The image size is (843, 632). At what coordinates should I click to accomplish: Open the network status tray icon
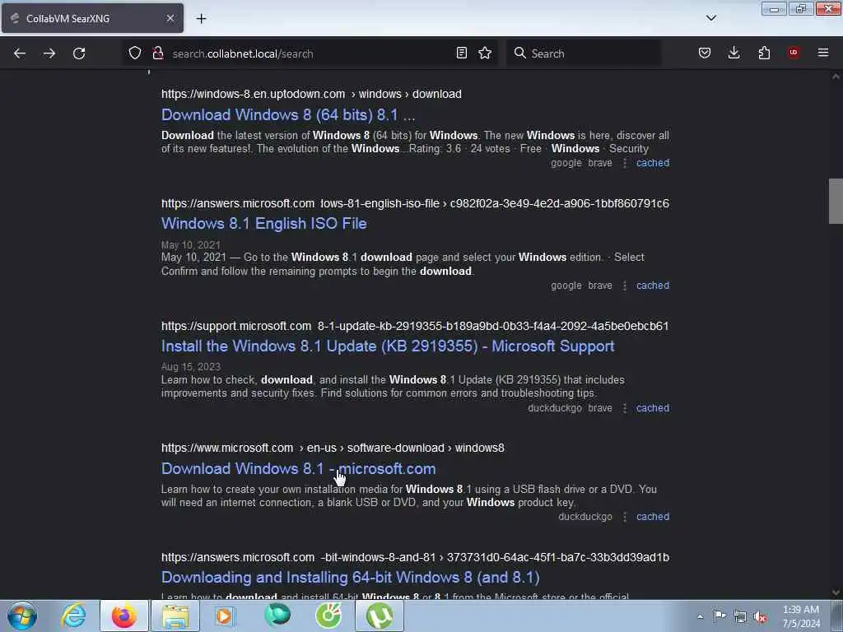[740, 617]
